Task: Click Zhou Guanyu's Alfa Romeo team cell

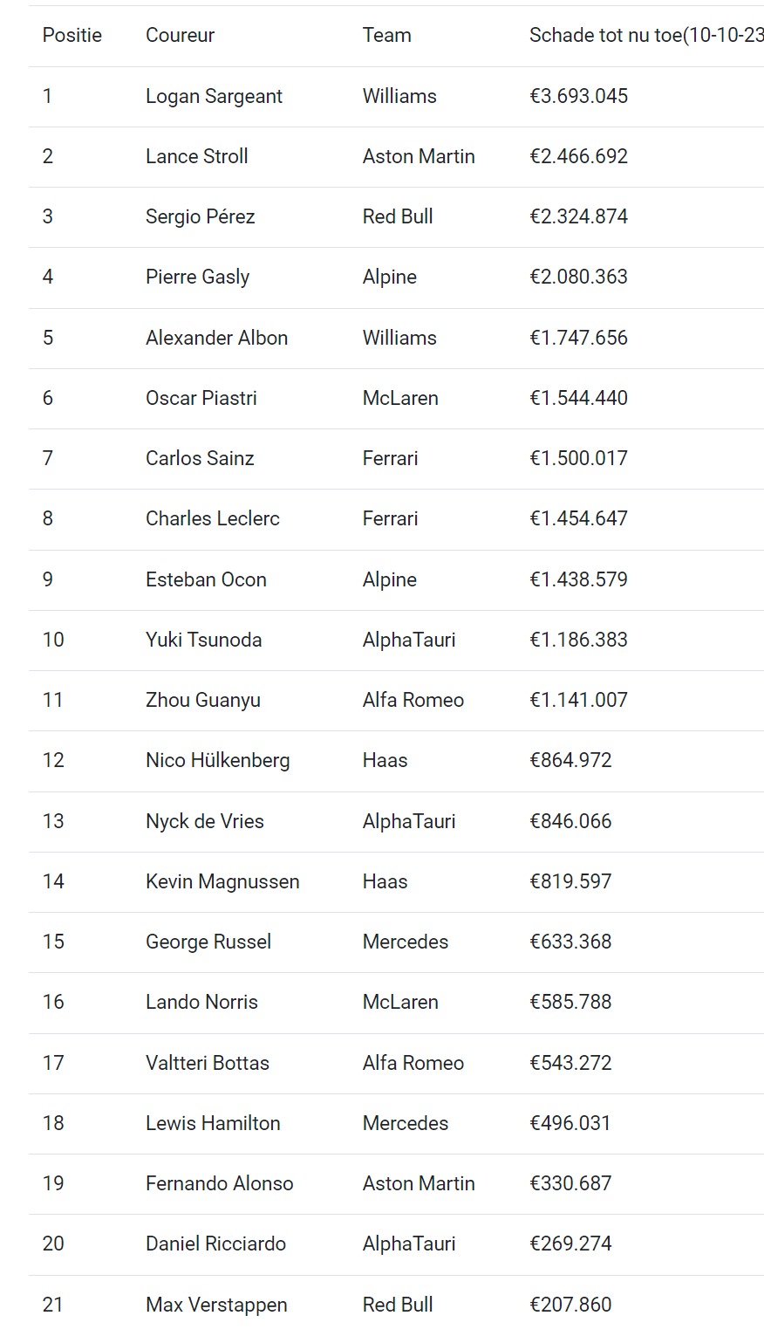Action: click(x=413, y=700)
